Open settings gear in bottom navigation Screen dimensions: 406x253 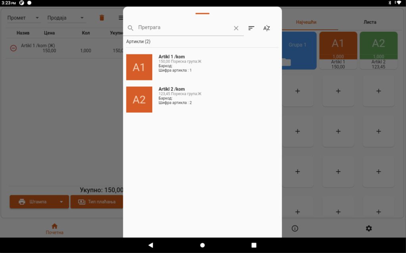click(369, 228)
